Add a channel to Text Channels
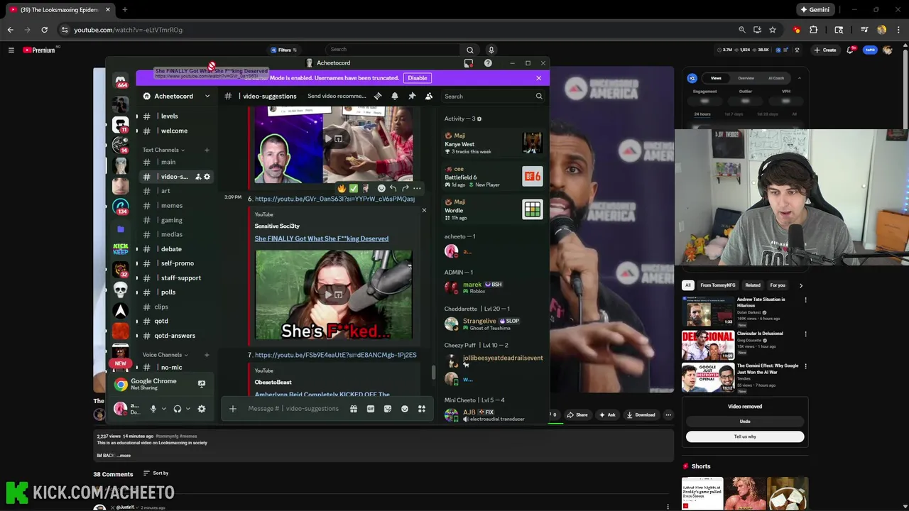909x511 pixels. 207,150
